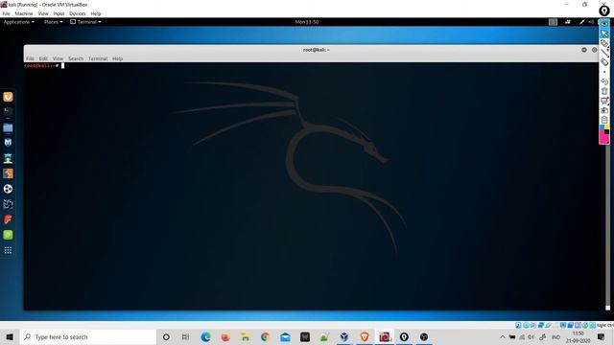This screenshot has width=614, height=345.
Task: Open VirtualBox View menu
Action: (x=43, y=13)
